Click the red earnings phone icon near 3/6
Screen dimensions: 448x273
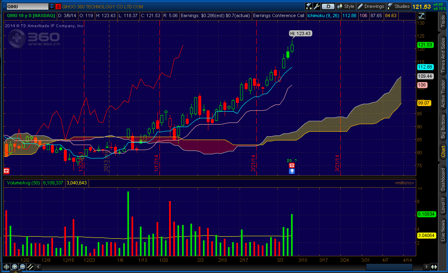point(292,166)
